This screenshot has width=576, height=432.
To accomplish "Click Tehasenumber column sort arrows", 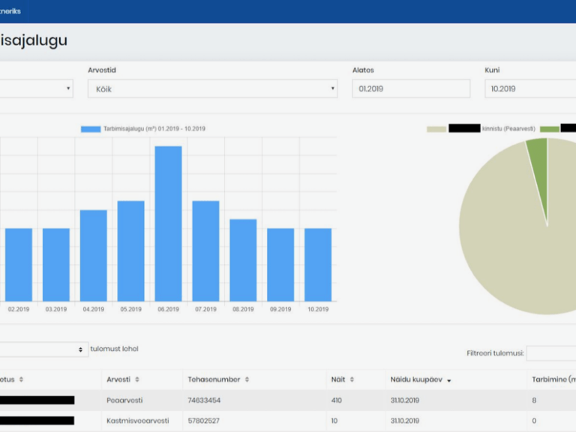I will click(x=247, y=380).
